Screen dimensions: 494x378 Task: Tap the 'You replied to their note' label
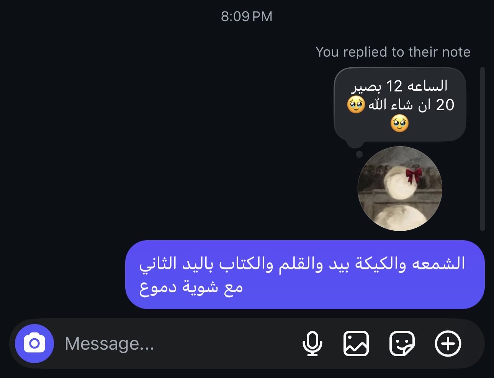393,52
